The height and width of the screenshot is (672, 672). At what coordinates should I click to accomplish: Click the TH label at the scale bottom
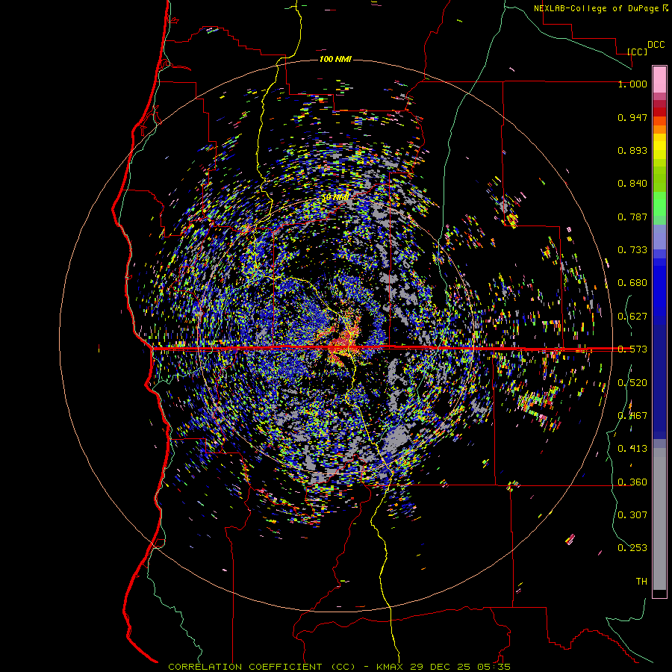[641, 582]
